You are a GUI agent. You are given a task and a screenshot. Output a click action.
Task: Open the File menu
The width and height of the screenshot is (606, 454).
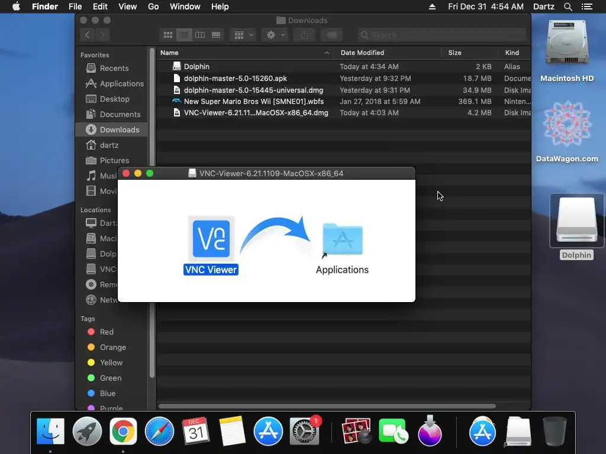(x=75, y=7)
